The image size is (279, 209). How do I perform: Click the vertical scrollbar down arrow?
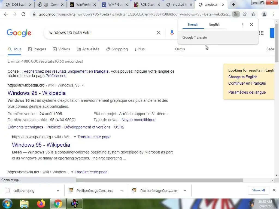277,176
